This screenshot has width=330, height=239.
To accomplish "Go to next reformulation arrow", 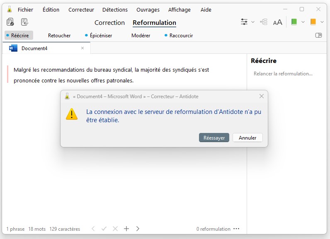I will (138, 229).
